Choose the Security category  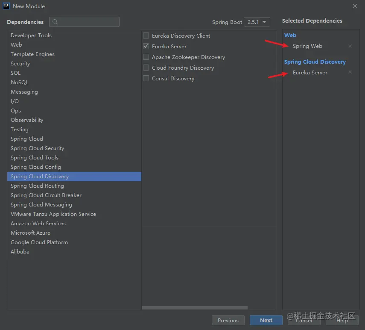tap(74, 63)
